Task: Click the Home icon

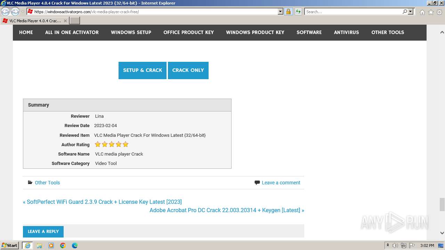Action: pyautogui.click(x=422, y=12)
